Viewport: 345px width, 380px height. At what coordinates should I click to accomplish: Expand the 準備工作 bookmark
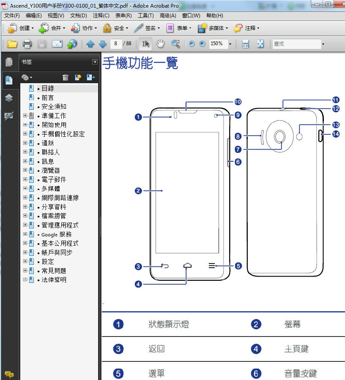pos(25,116)
